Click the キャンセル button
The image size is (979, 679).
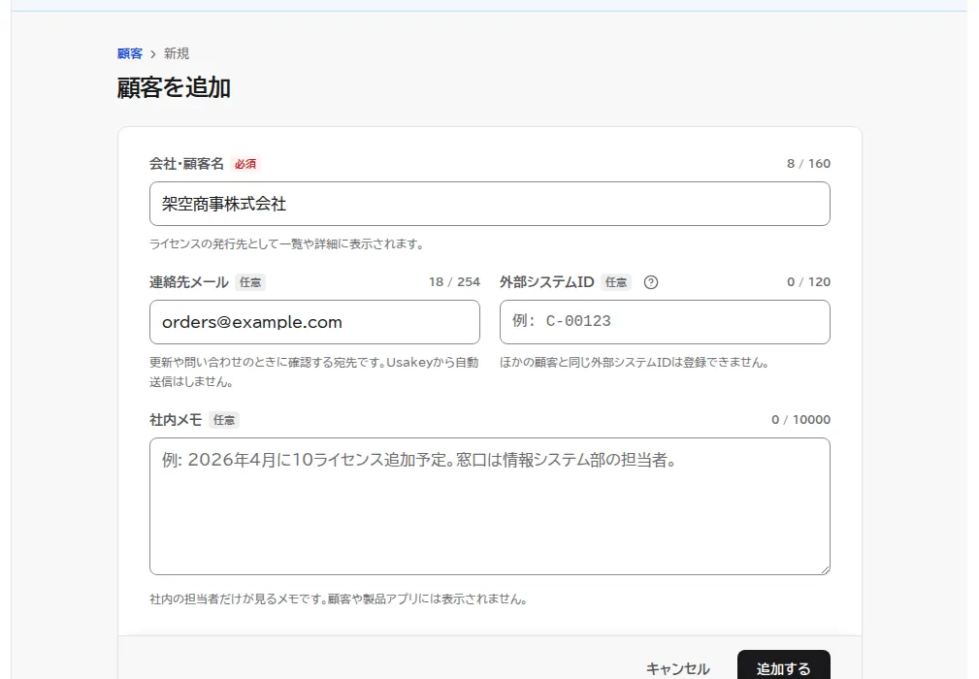coord(677,668)
